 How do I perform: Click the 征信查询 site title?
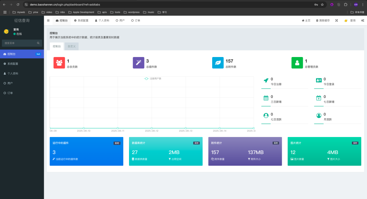(22, 20)
